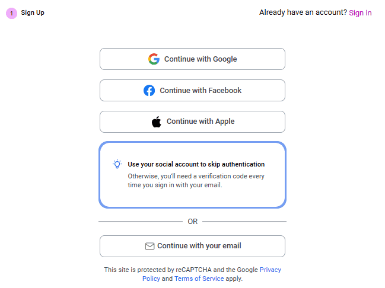Click the step 1 number badge
The height and width of the screenshot is (288, 385).
(11, 13)
